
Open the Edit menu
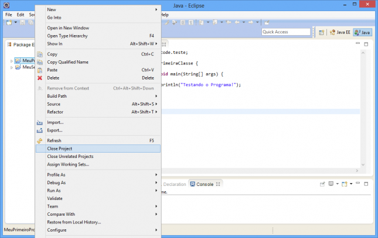pos(21,15)
